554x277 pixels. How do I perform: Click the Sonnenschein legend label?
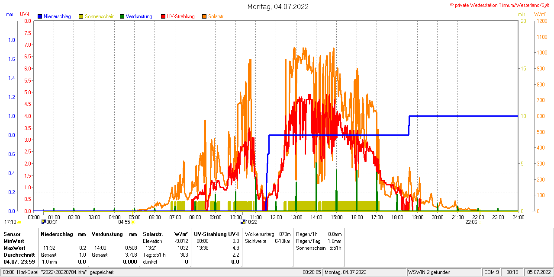pyautogui.click(x=100, y=16)
